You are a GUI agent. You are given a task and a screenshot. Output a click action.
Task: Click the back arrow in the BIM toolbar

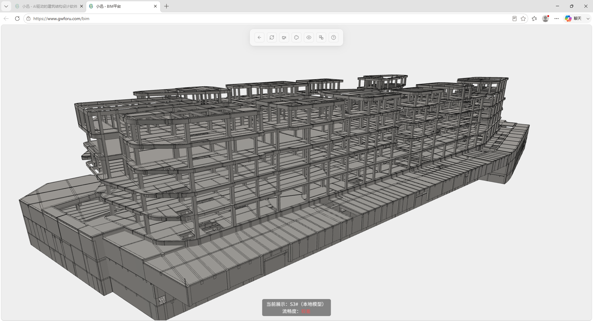[259, 37]
